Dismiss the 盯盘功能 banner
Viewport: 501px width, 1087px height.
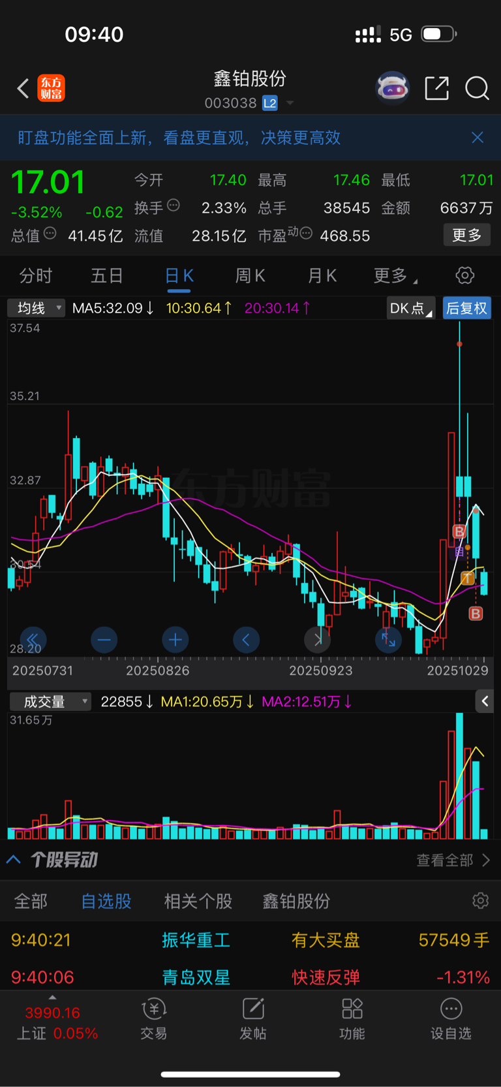click(x=478, y=137)
